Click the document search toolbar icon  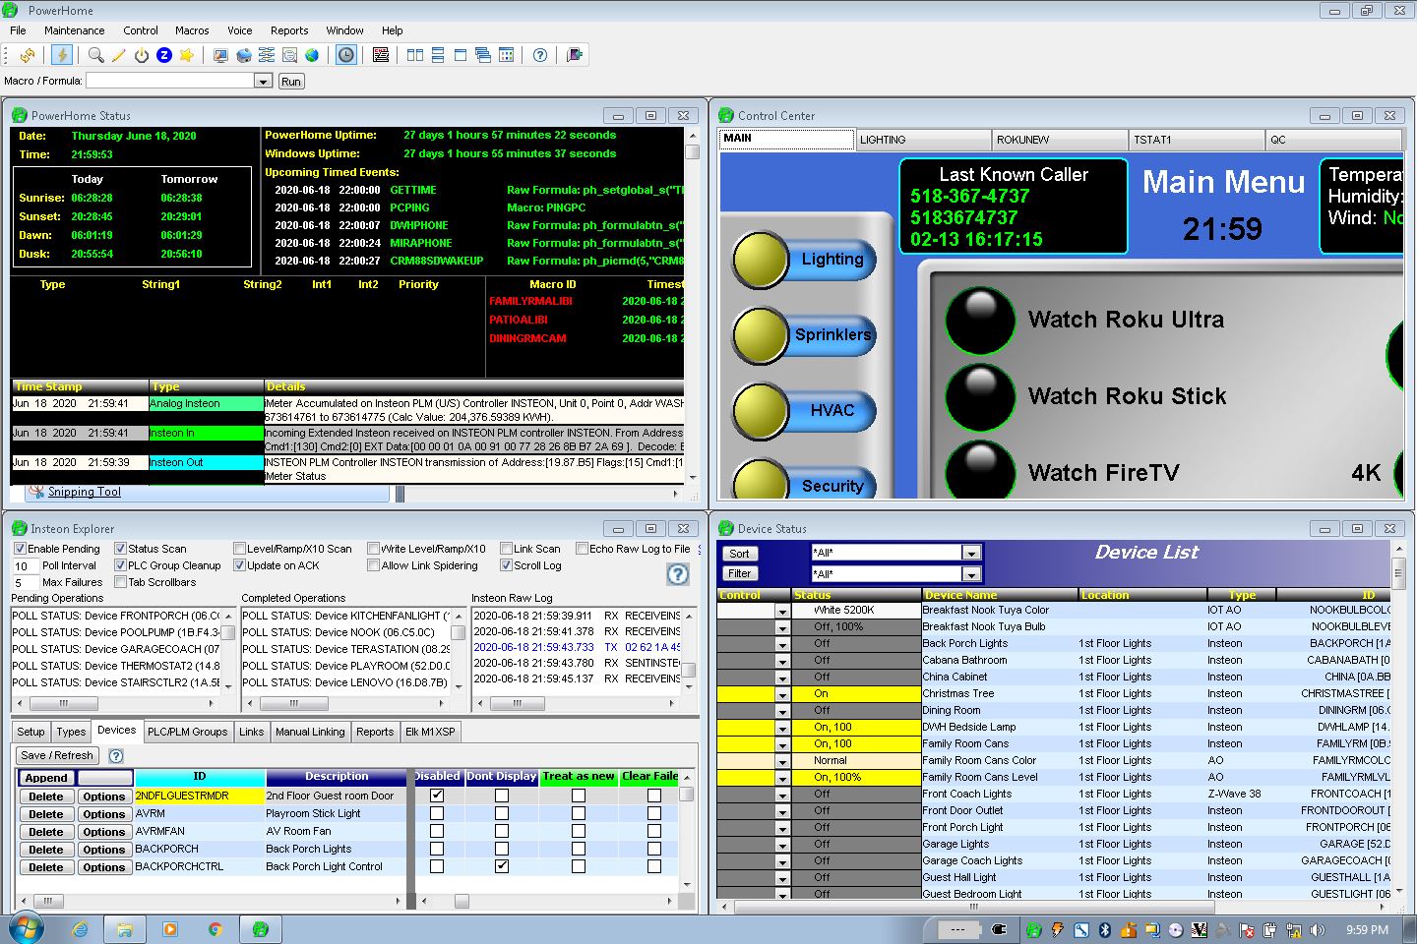pos(289,55)
